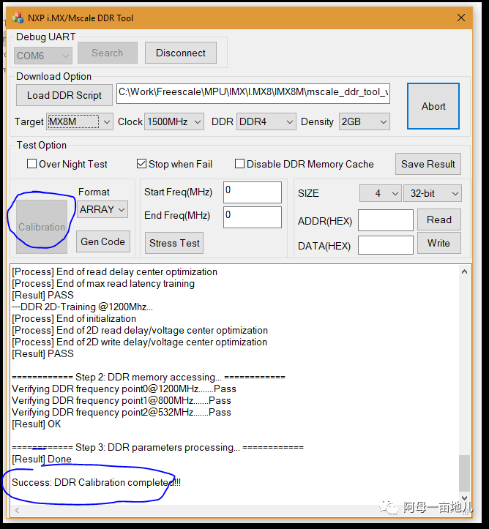
Task: Click the Read button
Action: 438,220
